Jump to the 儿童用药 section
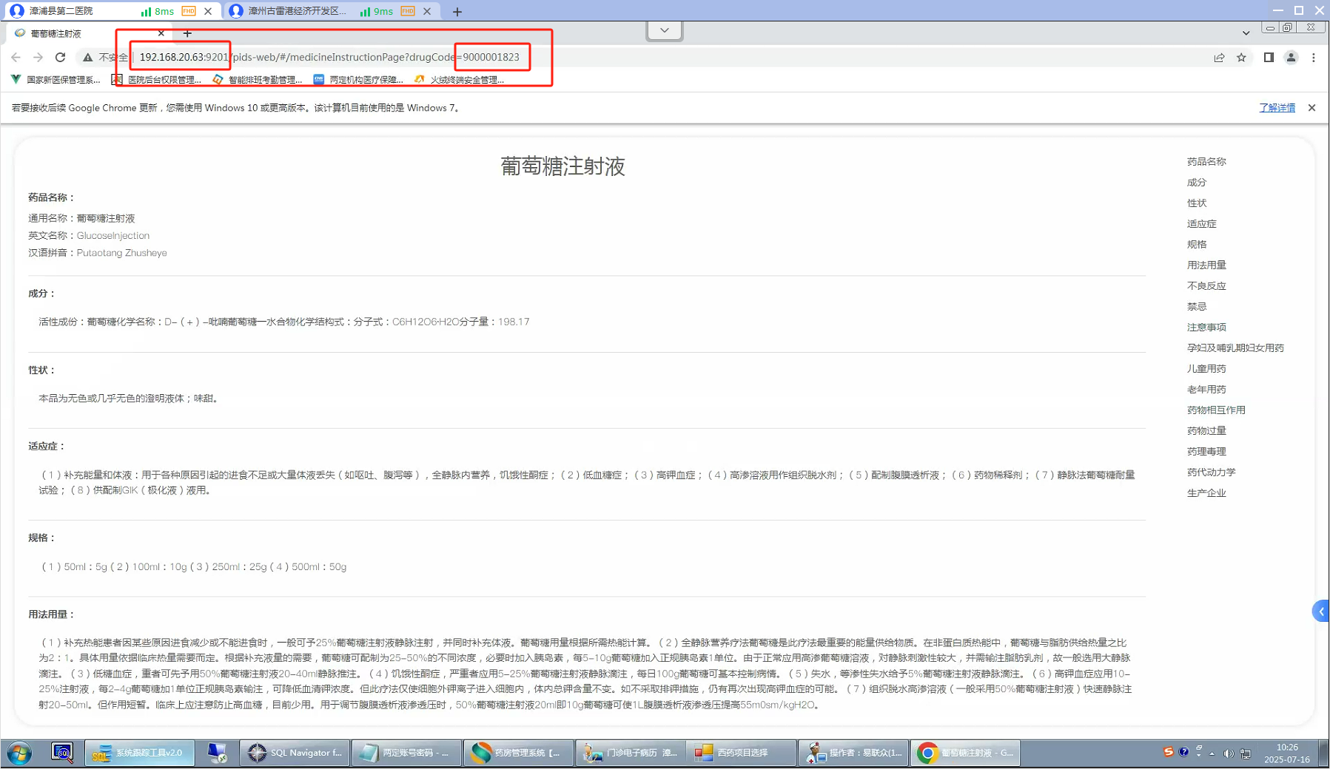The width and height of the screenshot is (1330, 769). (1206, 368)
